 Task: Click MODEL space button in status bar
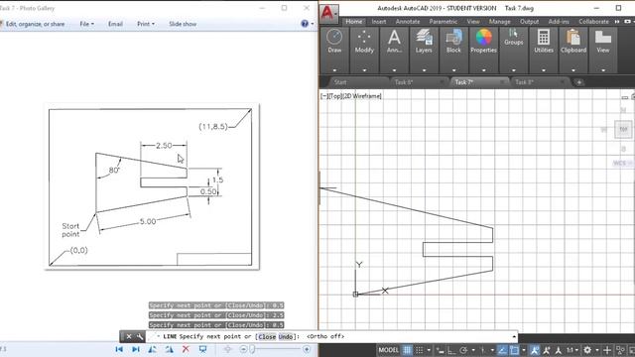(x=388, y=350)
